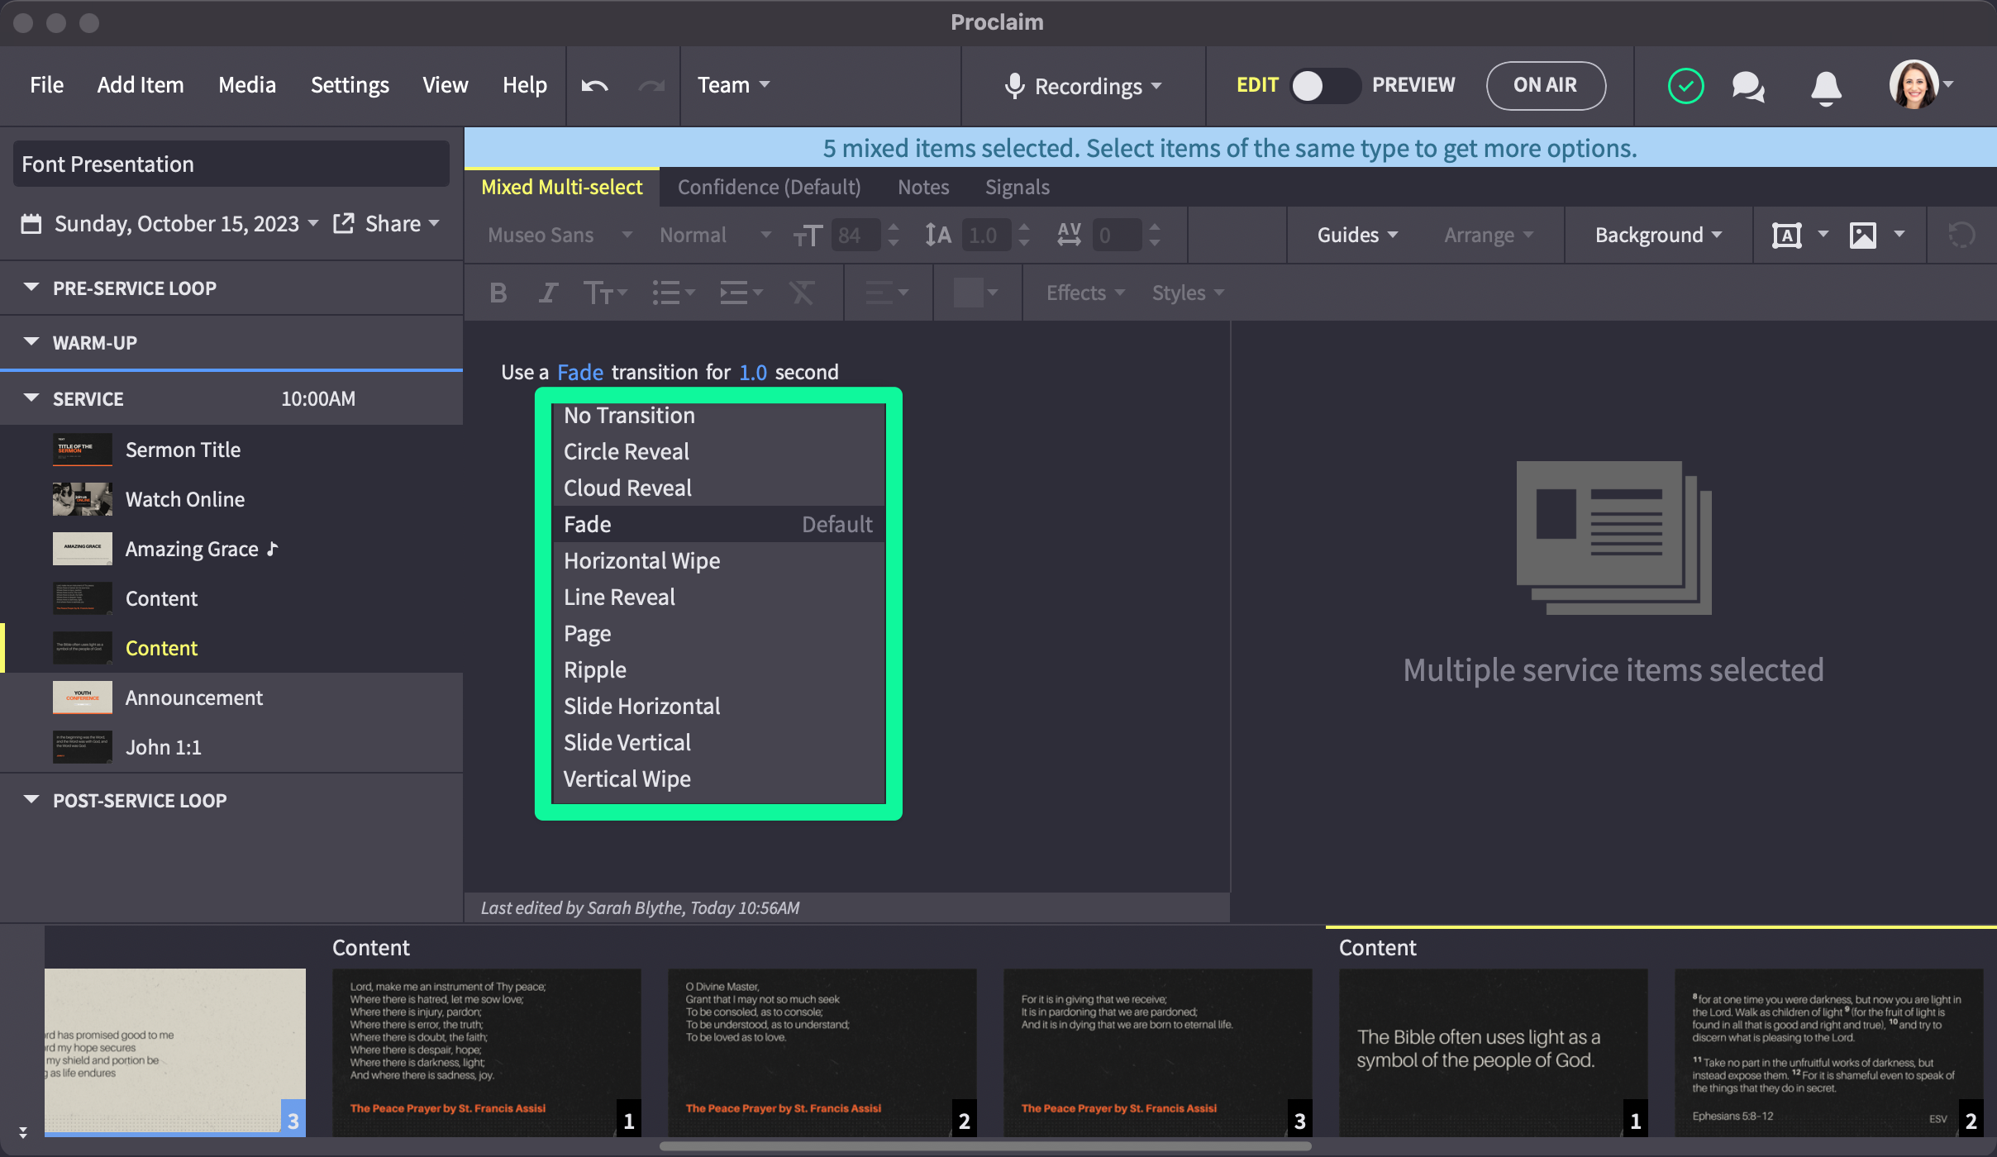The height and width of the screenshot is (1157, 1997).
Task: Click the redo arrow icon
Action: pyautogui.click(x=651, y=85)
